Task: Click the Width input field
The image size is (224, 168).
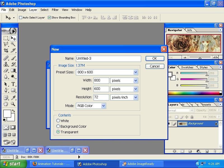Action: pyautogui.click(x=101, y=81)
